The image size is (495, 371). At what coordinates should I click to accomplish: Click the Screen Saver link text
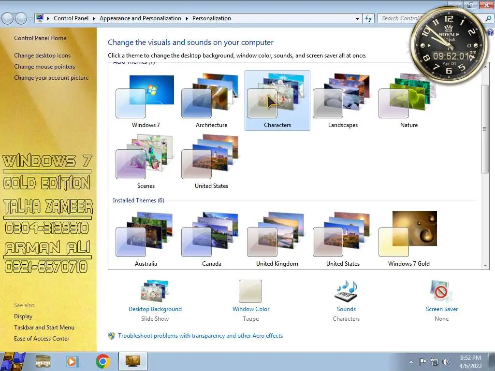point(442,309)
